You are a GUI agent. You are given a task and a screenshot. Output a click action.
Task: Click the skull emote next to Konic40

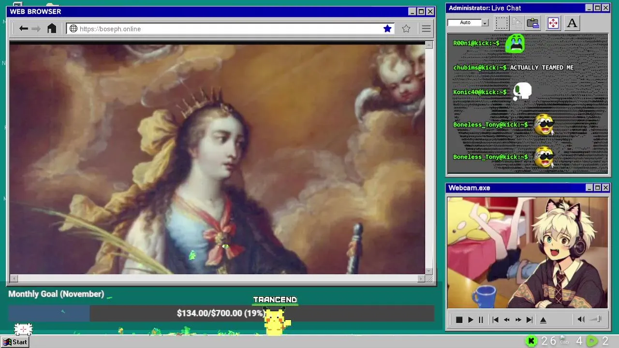click(x=522, y=92)
